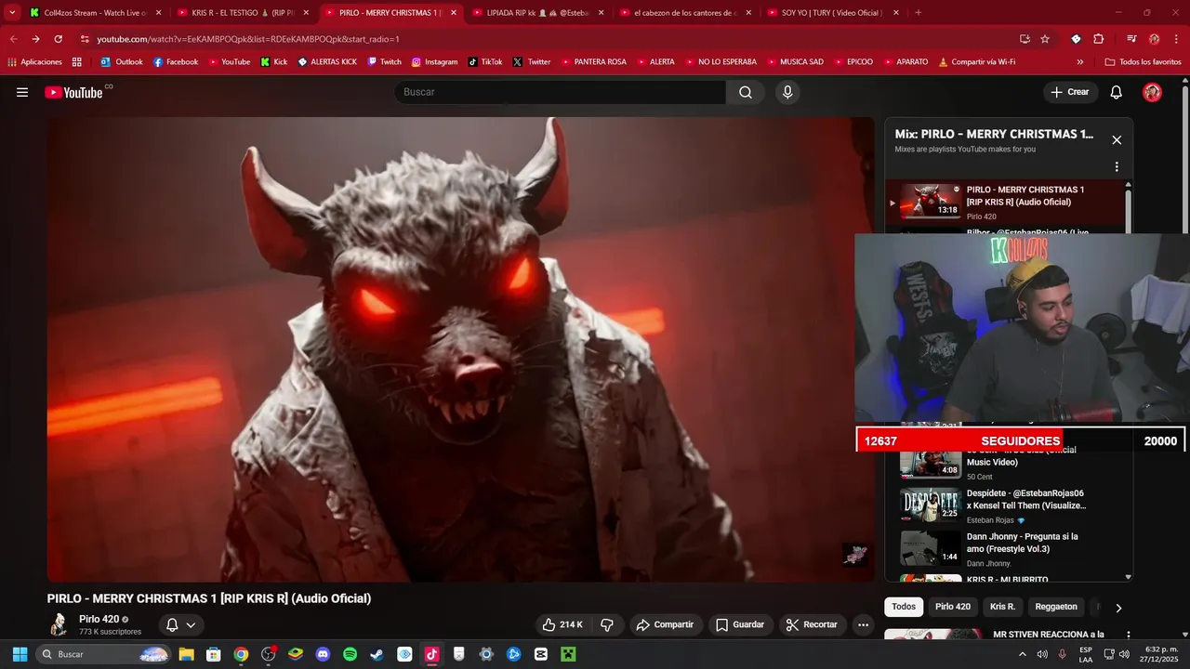This screenshot has width=1190, height=669.
Task: Open Kick bookmark
Action: click(274, 62)
